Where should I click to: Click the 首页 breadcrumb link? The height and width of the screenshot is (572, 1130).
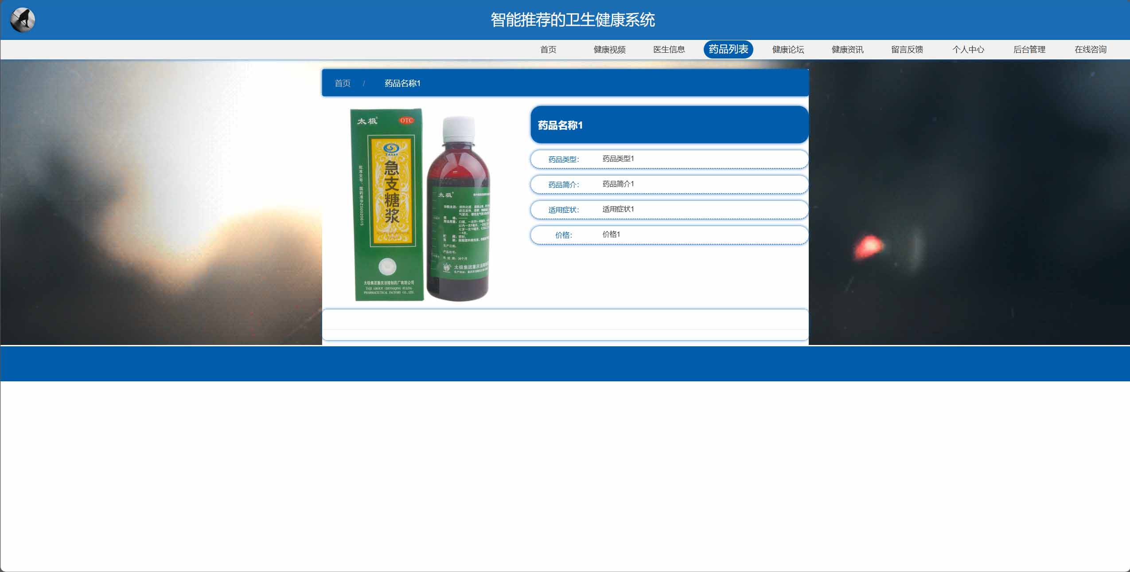343,83
